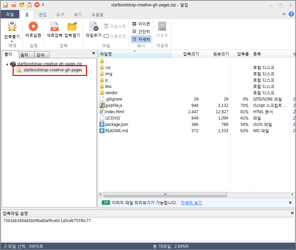Sort by 종류 column header
Screen dimensions: 296x250
(x=271, y=54)
